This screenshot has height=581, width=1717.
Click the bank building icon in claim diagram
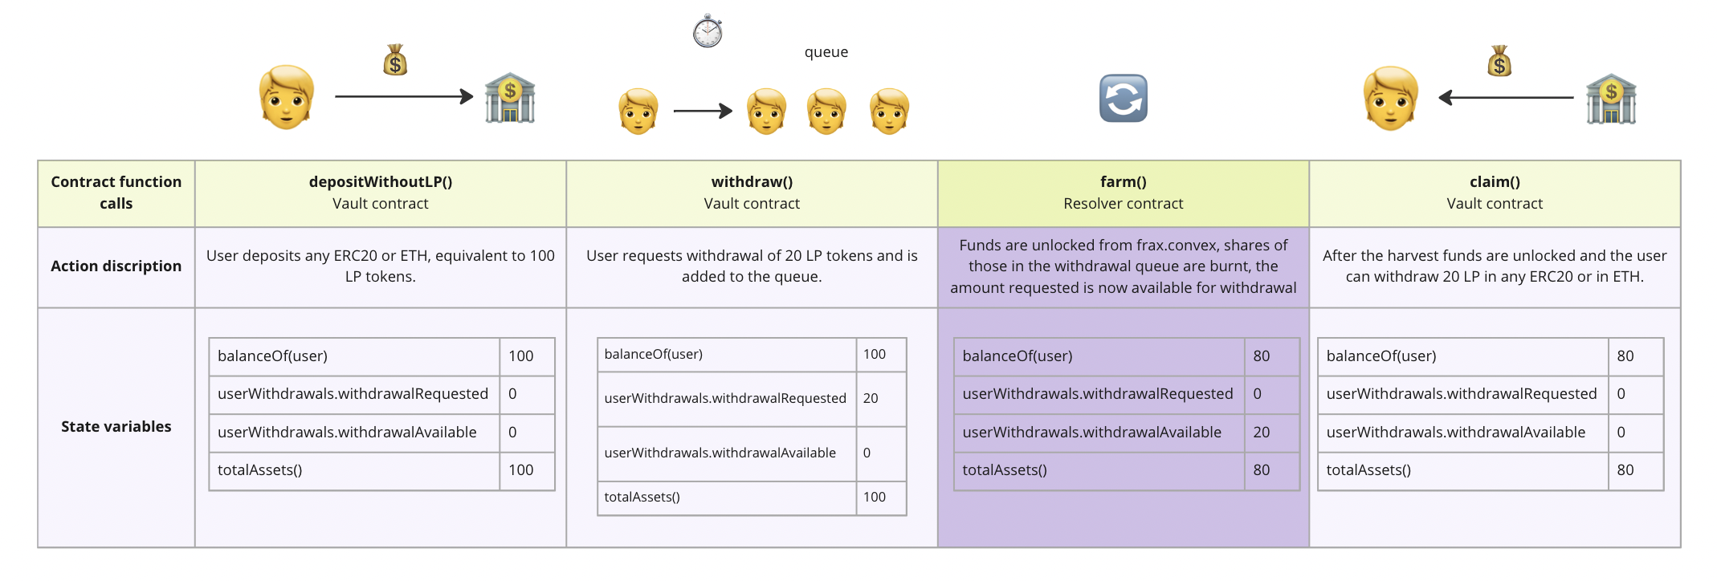click(1611, 99)
